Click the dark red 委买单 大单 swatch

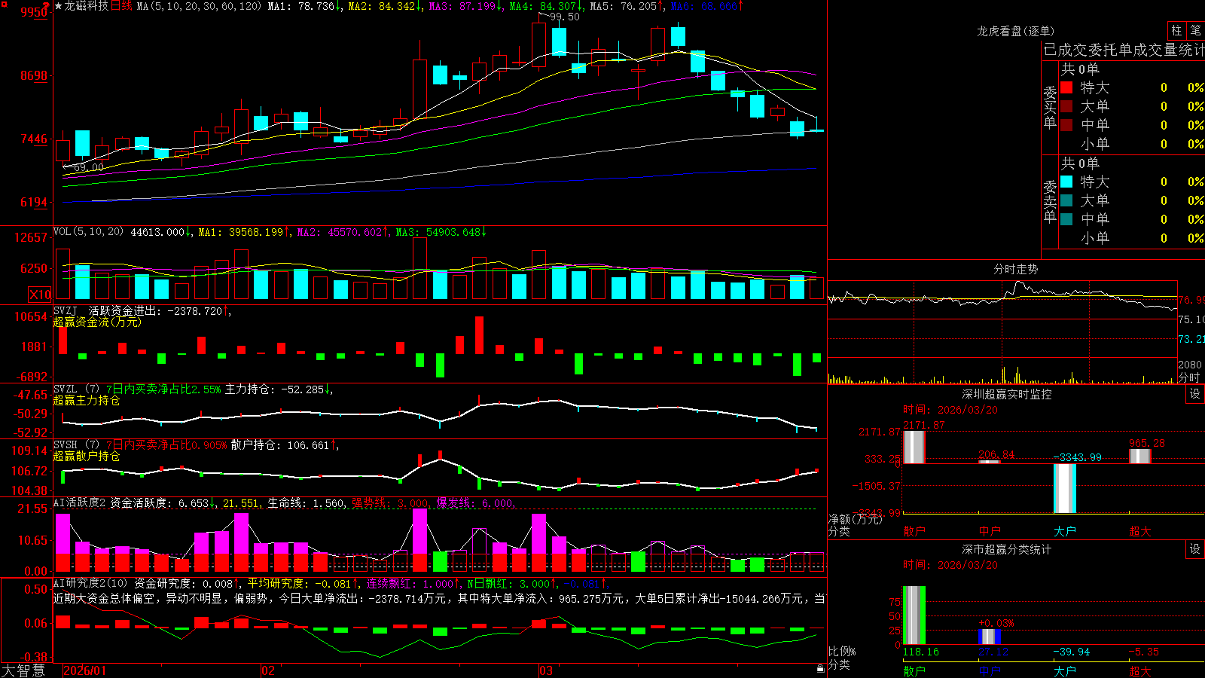tap(1066, 106)
